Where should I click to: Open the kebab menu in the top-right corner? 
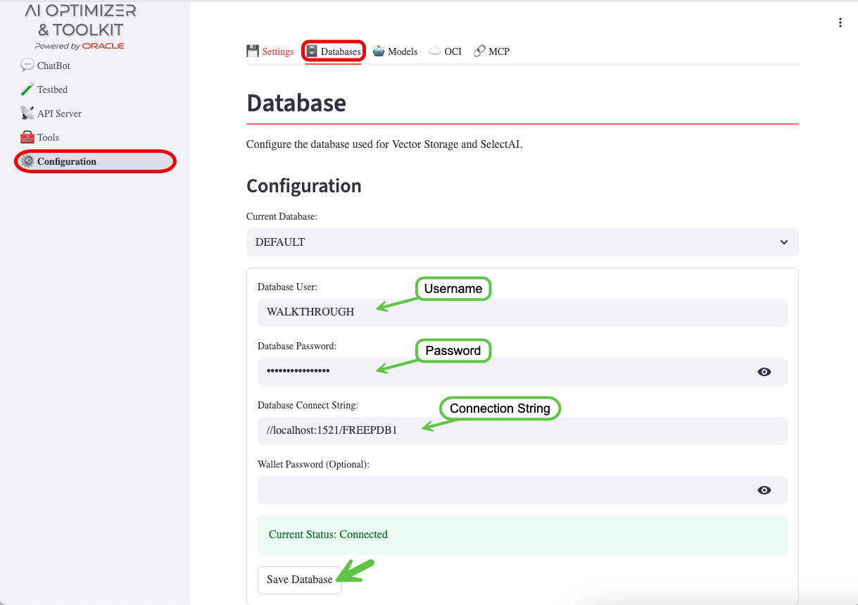click(840, 22)
